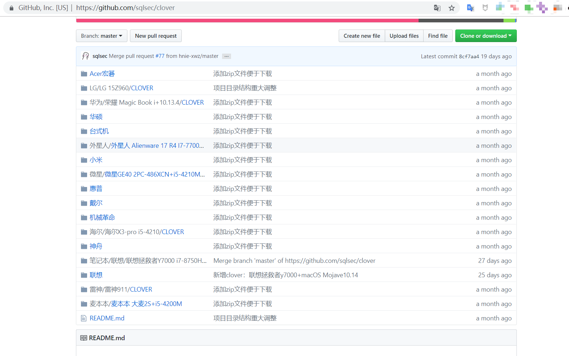Click the translate page icon in address bar

point(437,8)
